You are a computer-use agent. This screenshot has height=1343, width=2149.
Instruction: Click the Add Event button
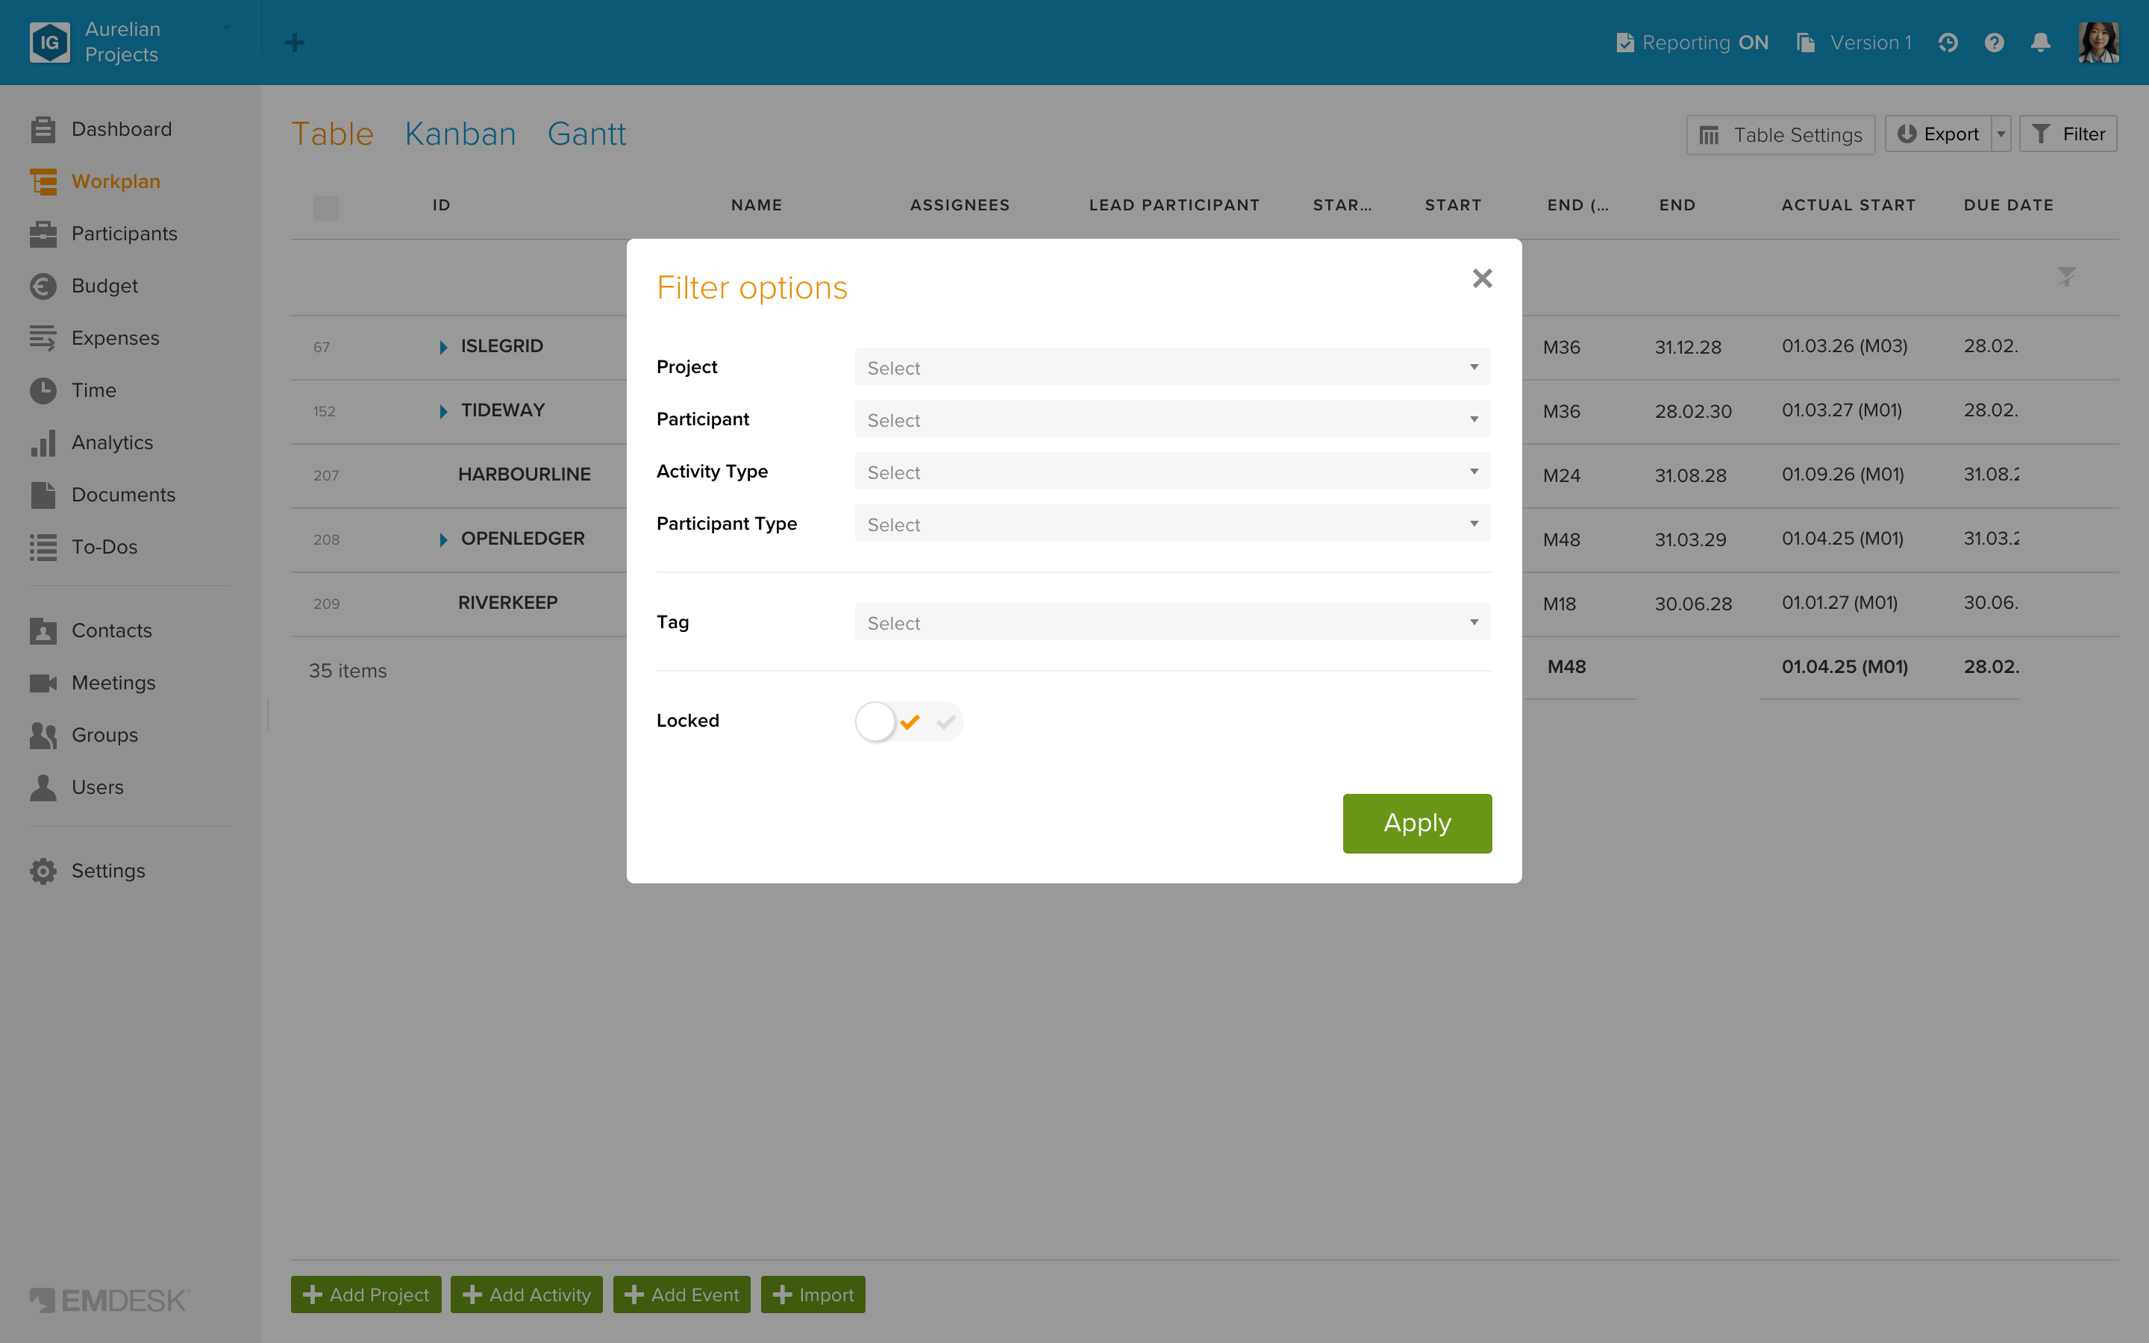[681, 1295]
